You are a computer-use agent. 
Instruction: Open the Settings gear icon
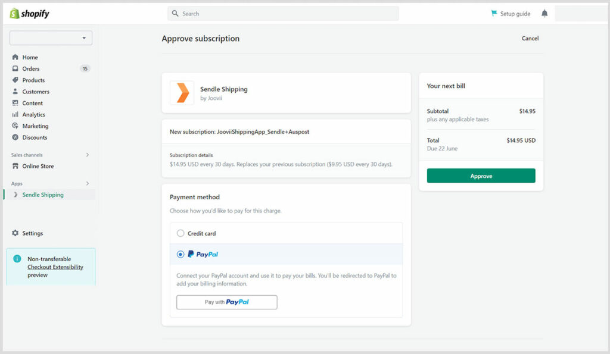coord(15,233)
